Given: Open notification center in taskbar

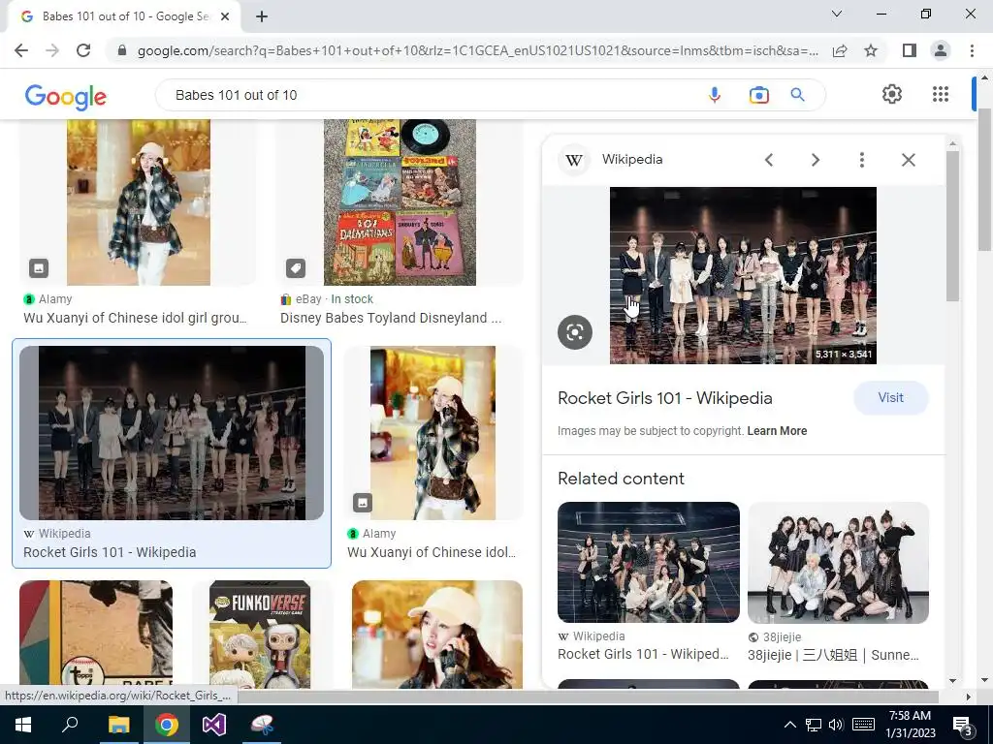Looking at the screenshot, I should tap(963, 727).
